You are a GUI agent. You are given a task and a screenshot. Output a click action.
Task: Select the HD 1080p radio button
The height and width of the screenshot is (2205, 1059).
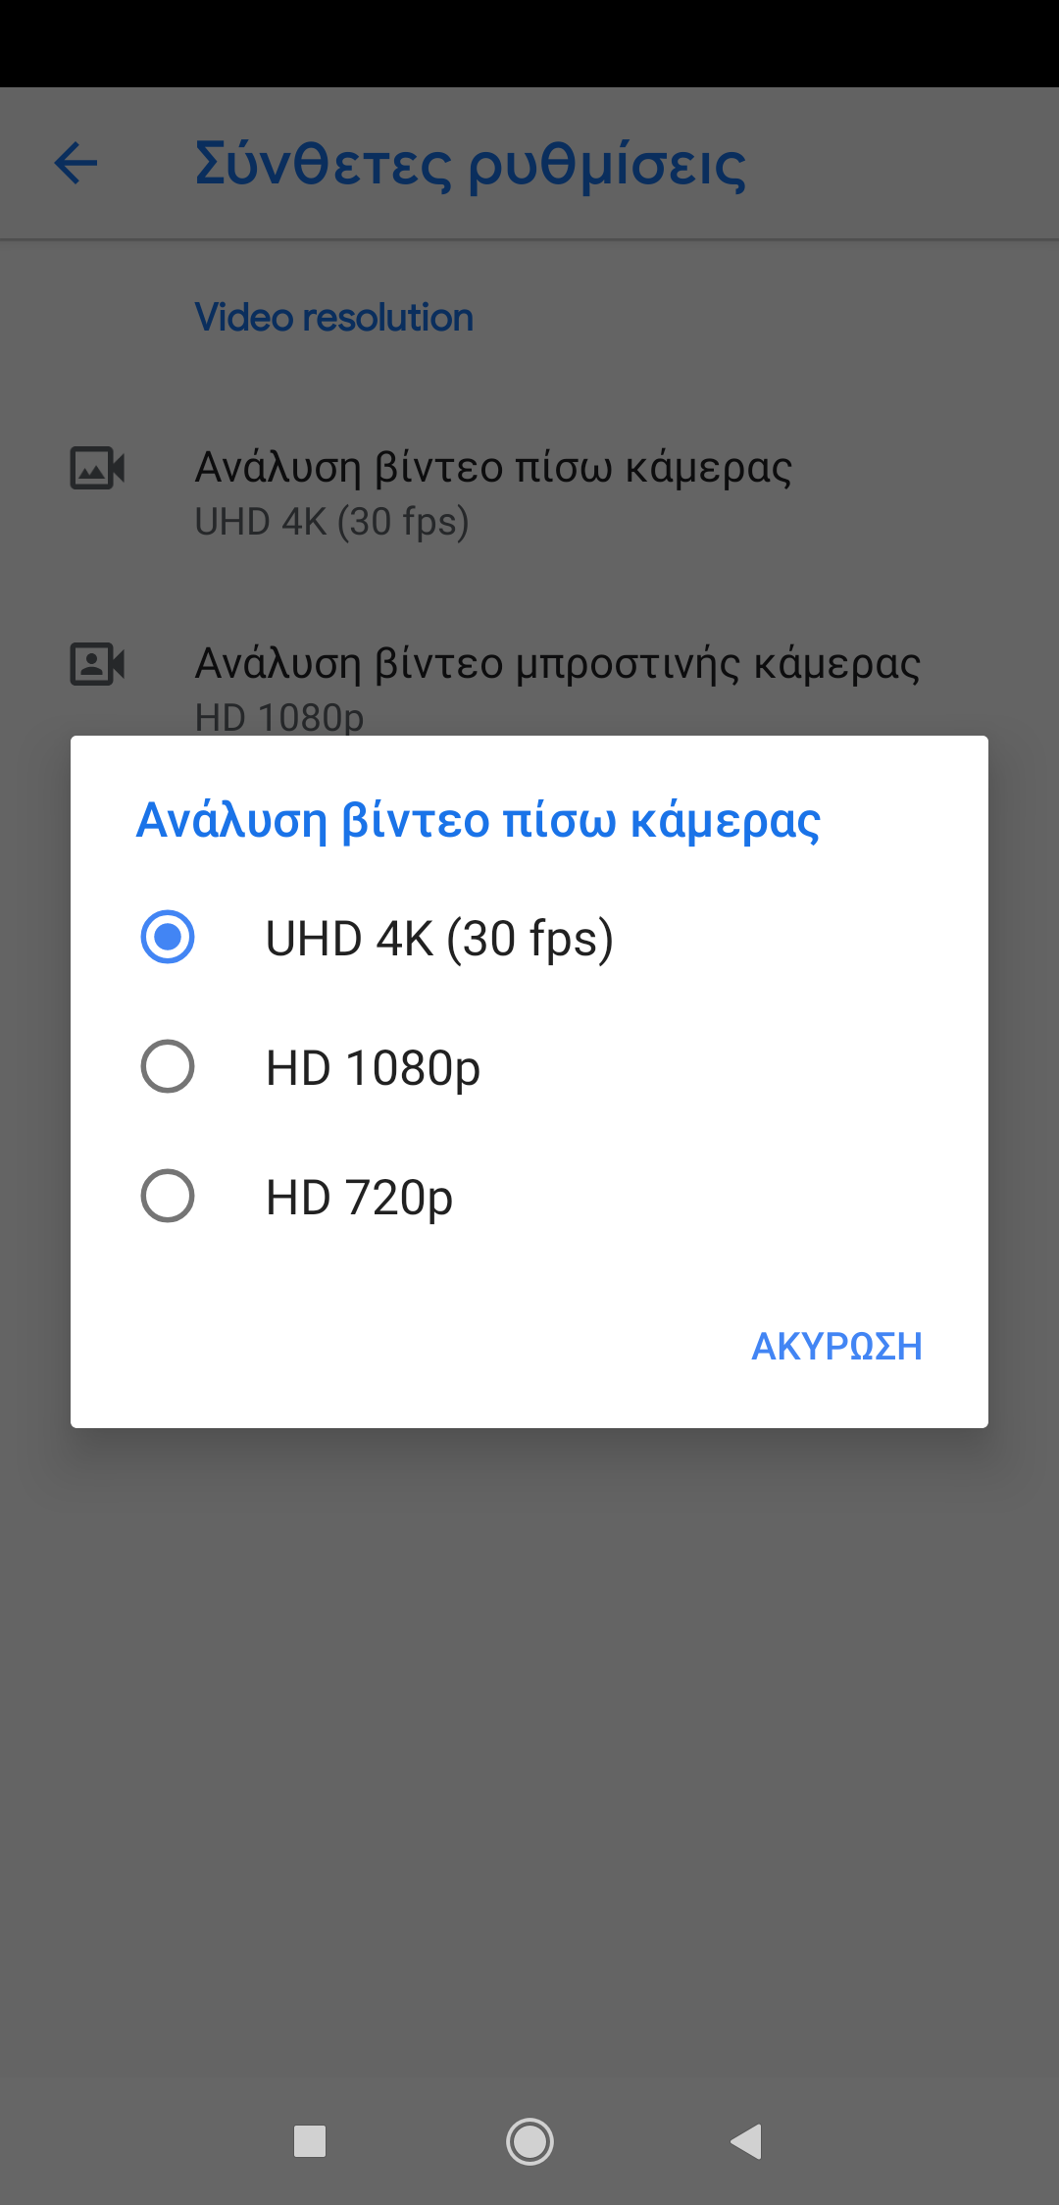[x=168, y=1066]
